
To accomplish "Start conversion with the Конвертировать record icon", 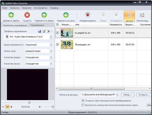I will [x=88, y=15].
